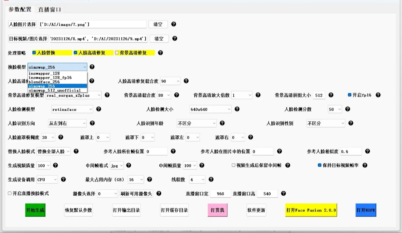Viewport: 402px width, 233px height.
Task: Select inswapper_128 from model list
Action: pos(44,73)
